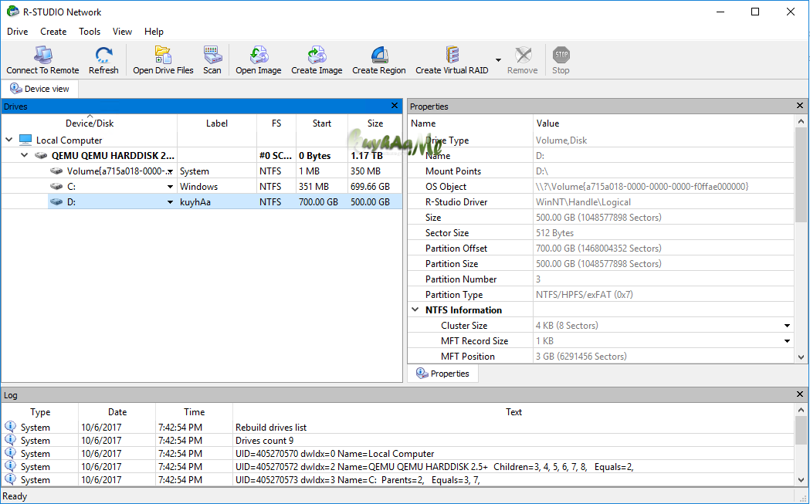Open the Drive menu
Screen dimensions: 810x504
(18, 32)
